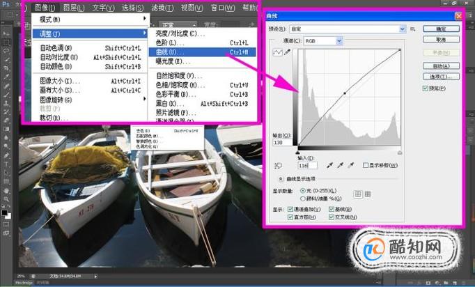The width and height of the screenshot is (475, 287).
Task: Select the Hand tool
Action: (6, 191)
